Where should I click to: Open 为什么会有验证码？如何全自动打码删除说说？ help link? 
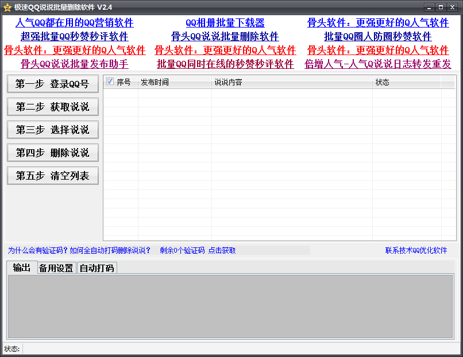coord(79,250)
